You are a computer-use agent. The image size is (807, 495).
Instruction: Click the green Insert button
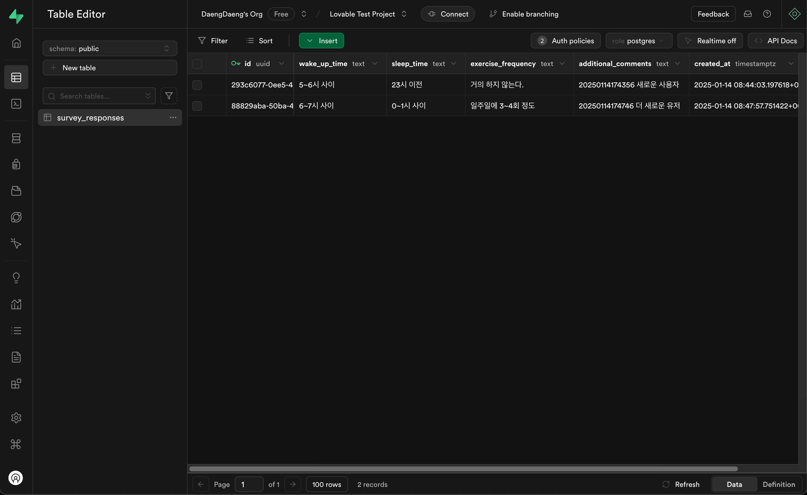click(321, 41)
